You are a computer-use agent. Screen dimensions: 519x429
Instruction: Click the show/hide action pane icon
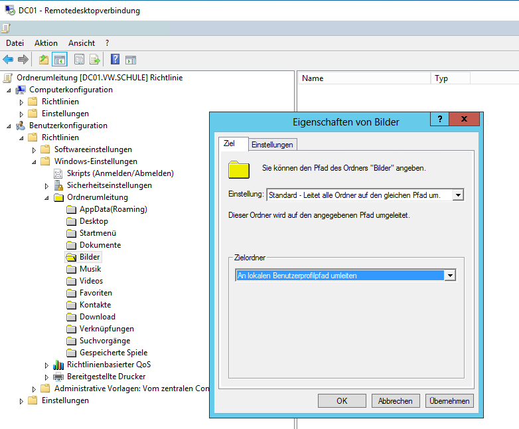click(x=131, y=60)
